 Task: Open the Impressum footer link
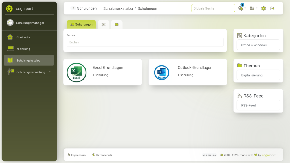[x=76, y=155]
